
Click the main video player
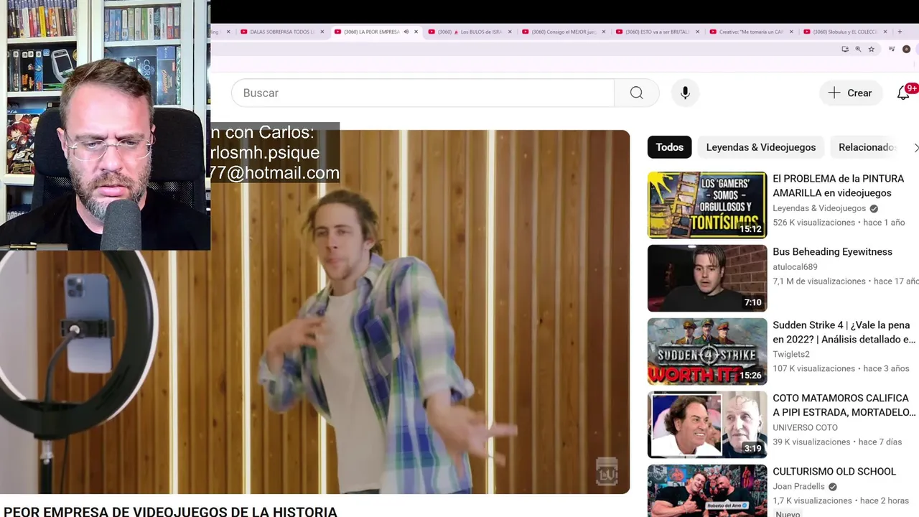(x=314, y=312)
